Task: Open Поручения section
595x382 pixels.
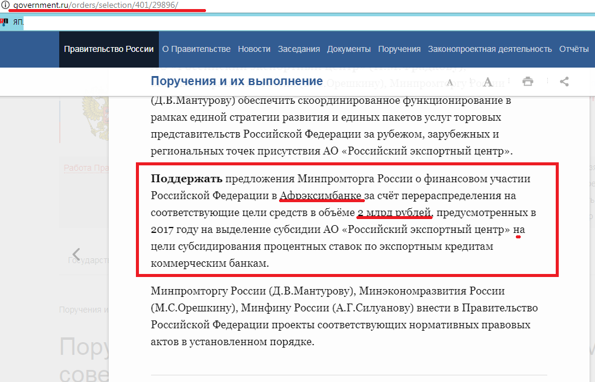Action: click(399, 49)
